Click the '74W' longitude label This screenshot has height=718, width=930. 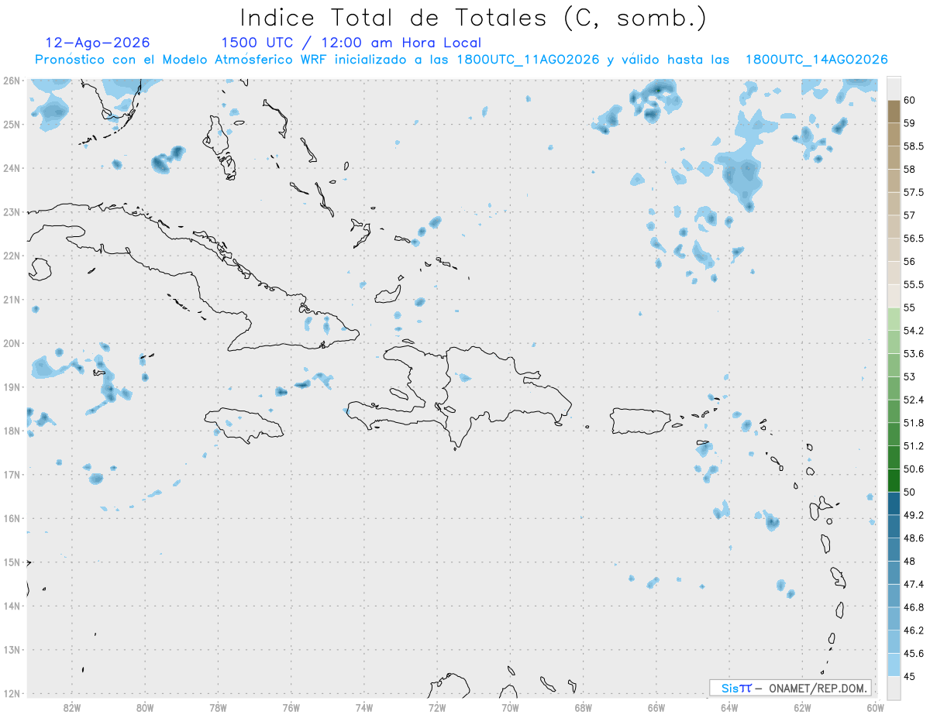click(x=364, y=707)
